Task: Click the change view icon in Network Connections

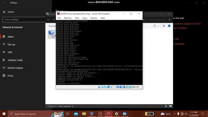Action: coord(155,26)
